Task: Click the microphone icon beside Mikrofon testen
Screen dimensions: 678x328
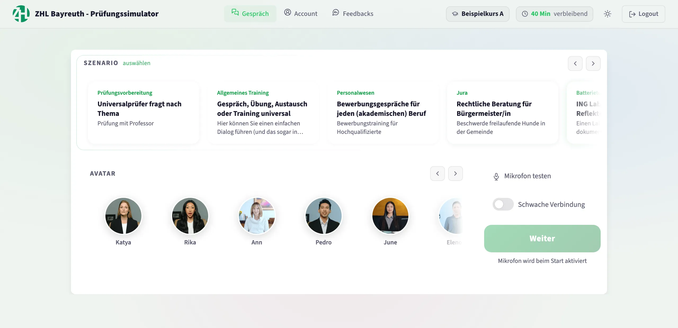Action: click(496, 176)
